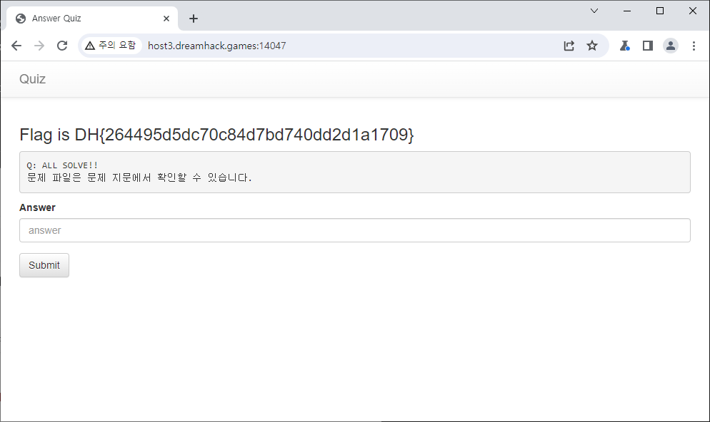Image resolution: width=710 pixels, height=422 pixels.
Task: Bookmark this page with the star icon
Action: pyautogui.click(x=592, y=46)
